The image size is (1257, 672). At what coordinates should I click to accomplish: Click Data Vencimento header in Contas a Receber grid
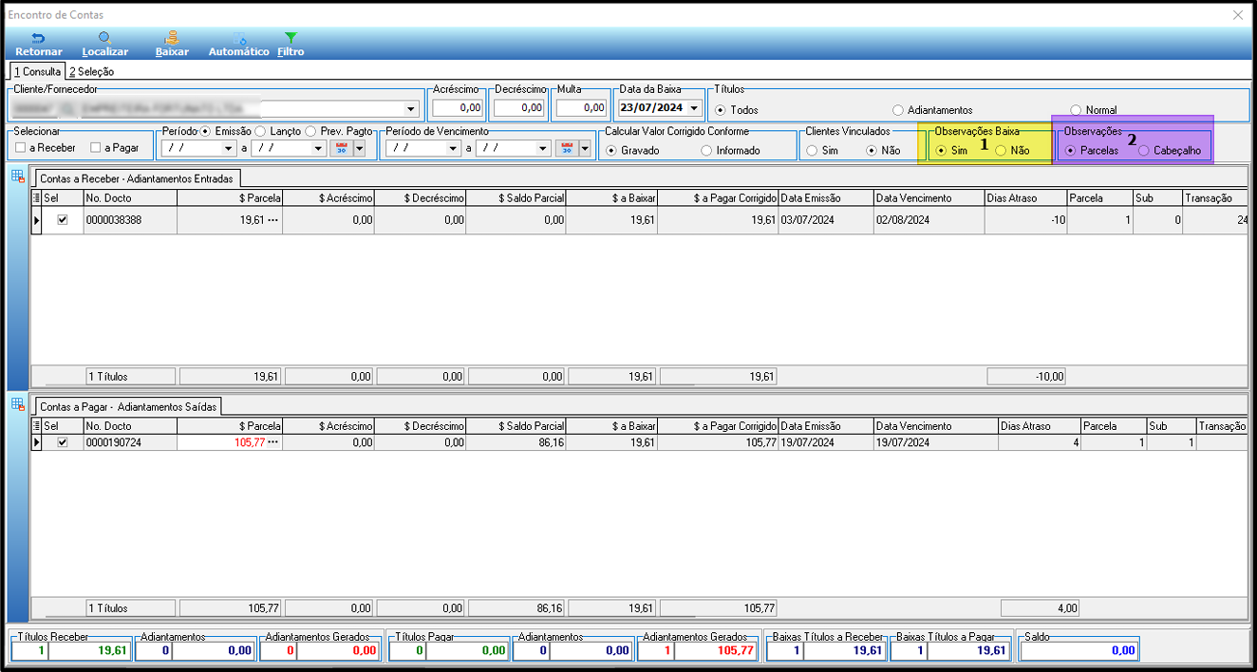(929, 198)
